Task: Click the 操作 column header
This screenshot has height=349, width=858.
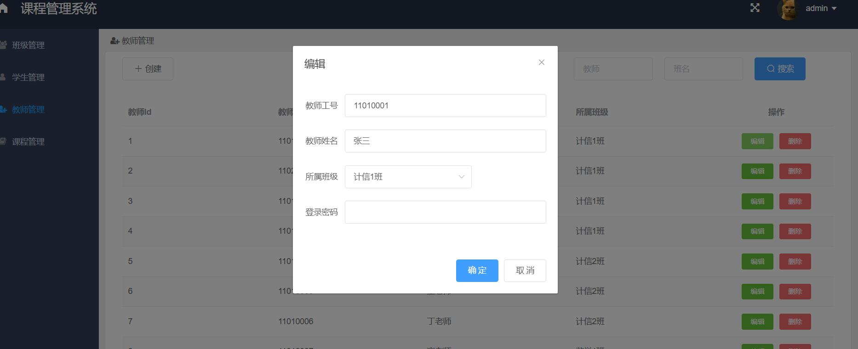Action: [x=776, y=112]
